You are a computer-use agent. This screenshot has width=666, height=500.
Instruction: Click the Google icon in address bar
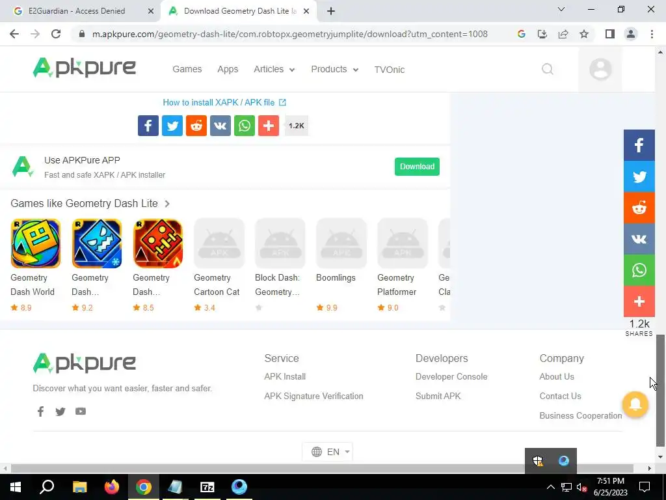[x=522, y=34]
